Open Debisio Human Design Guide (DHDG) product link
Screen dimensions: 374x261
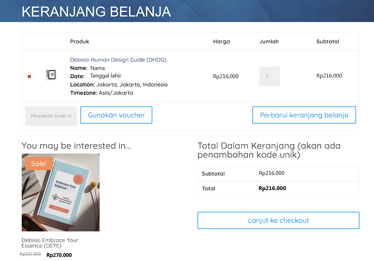[x=118, y=60]
